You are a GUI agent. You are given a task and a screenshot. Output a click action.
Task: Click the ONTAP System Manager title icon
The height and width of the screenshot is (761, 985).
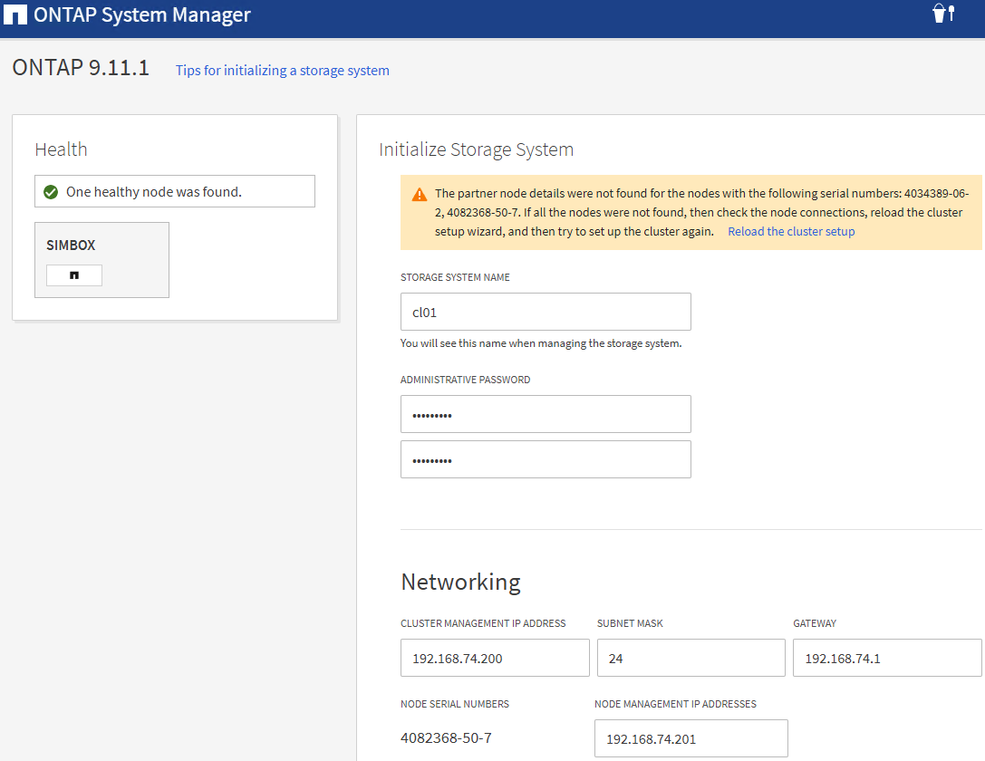coord(15,14)
